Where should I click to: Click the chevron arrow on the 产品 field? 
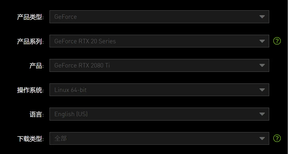click(262, 65)
